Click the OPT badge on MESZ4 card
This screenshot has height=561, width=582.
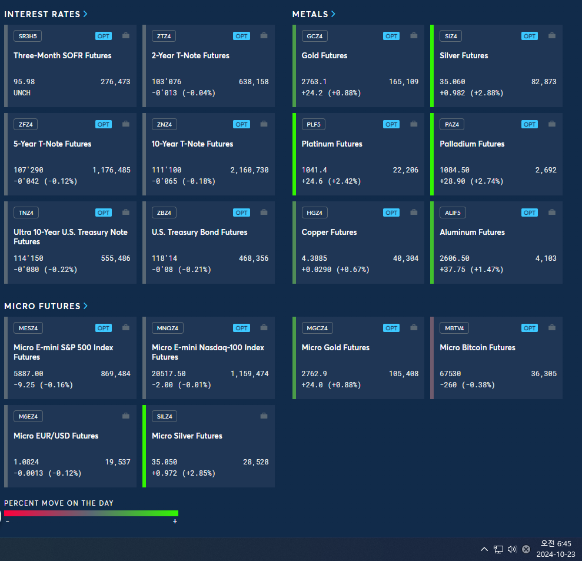click(x=104, y=328)
